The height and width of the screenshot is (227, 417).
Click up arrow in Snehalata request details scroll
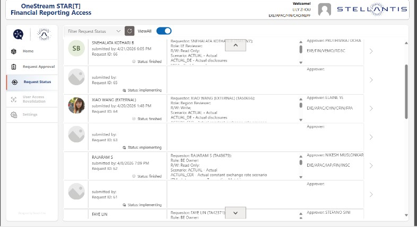(x=301, y=42)
